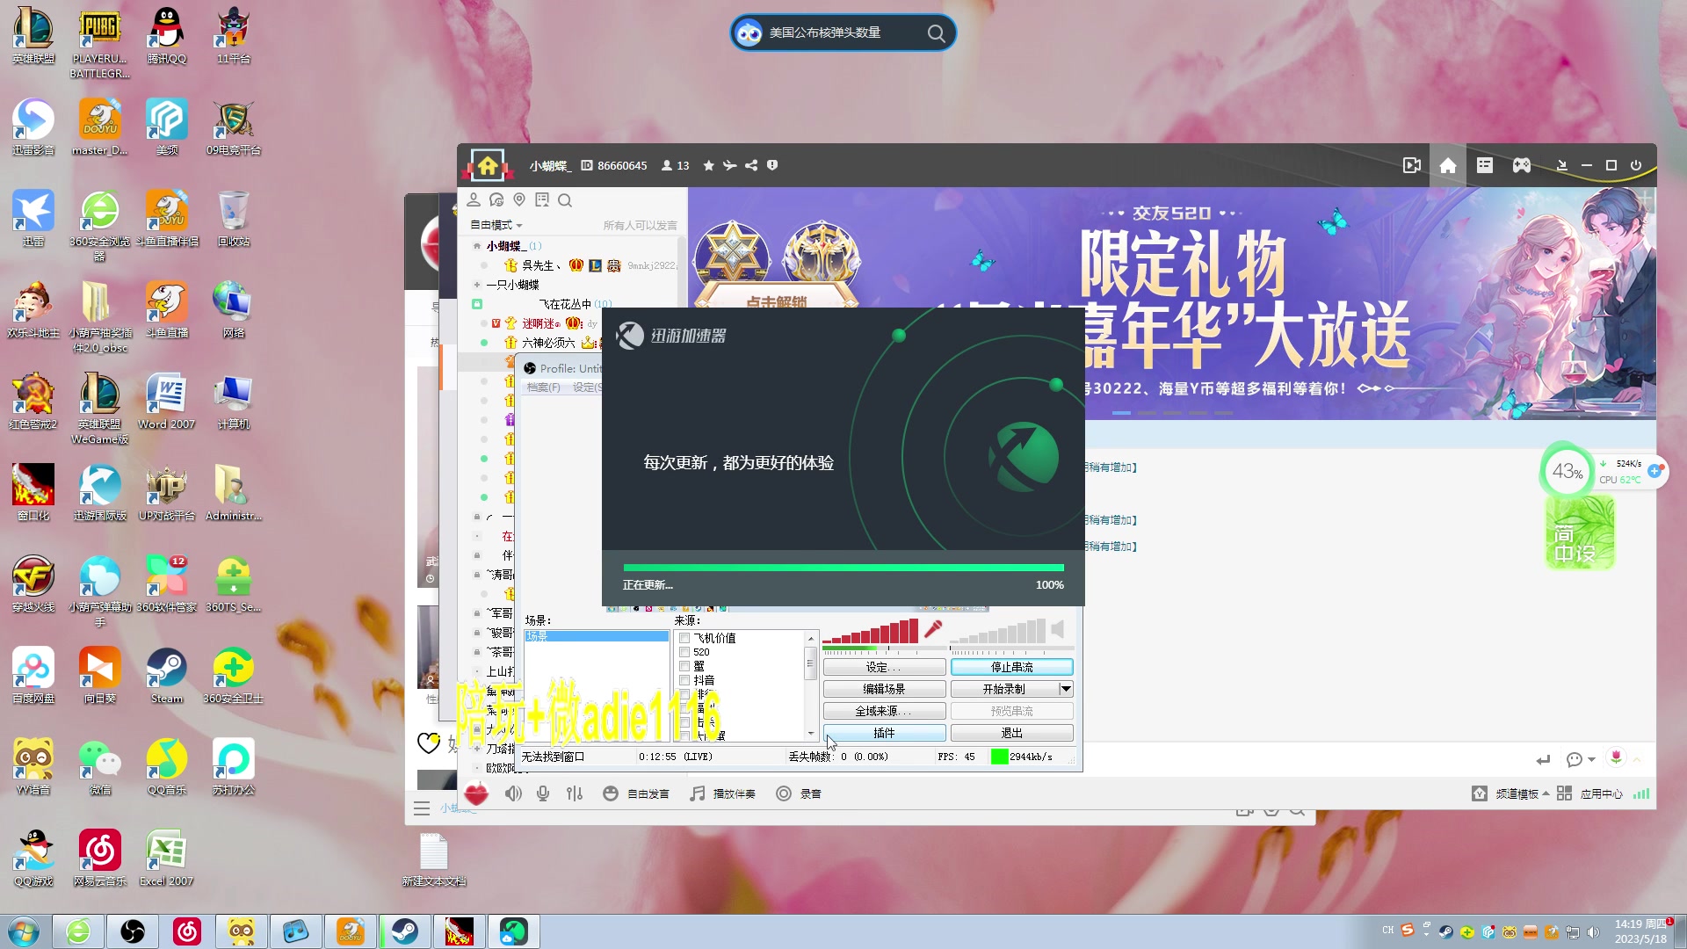Expand the 一只小蝴蝶 channel node
The width and height of the screenshot is (1687, 949).
pos(477,285)
